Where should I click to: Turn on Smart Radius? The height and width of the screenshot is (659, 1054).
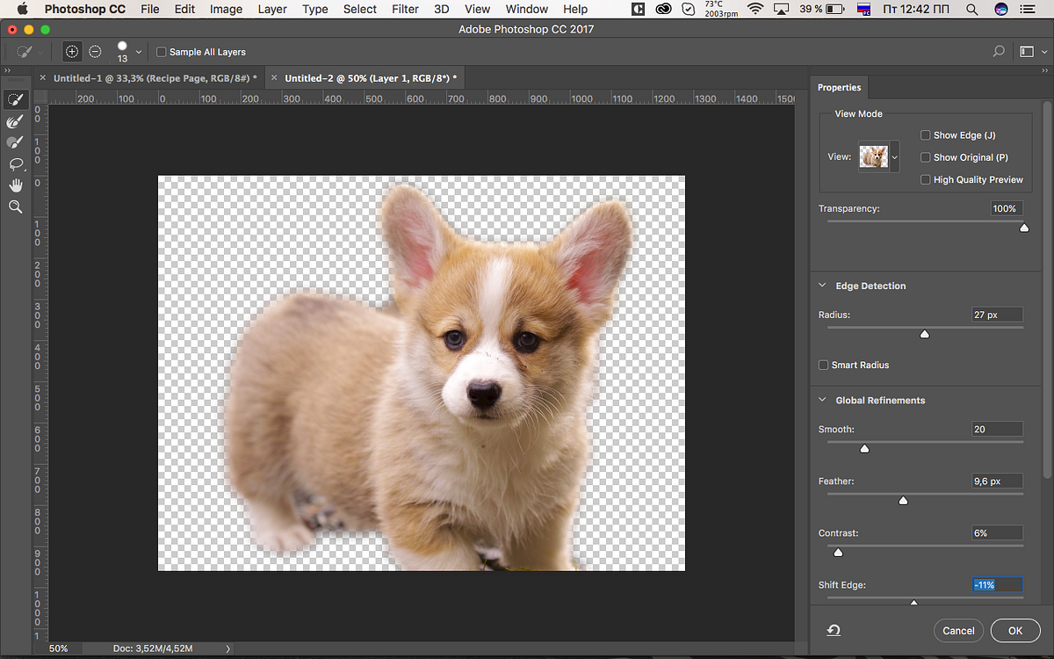(823, 366)
